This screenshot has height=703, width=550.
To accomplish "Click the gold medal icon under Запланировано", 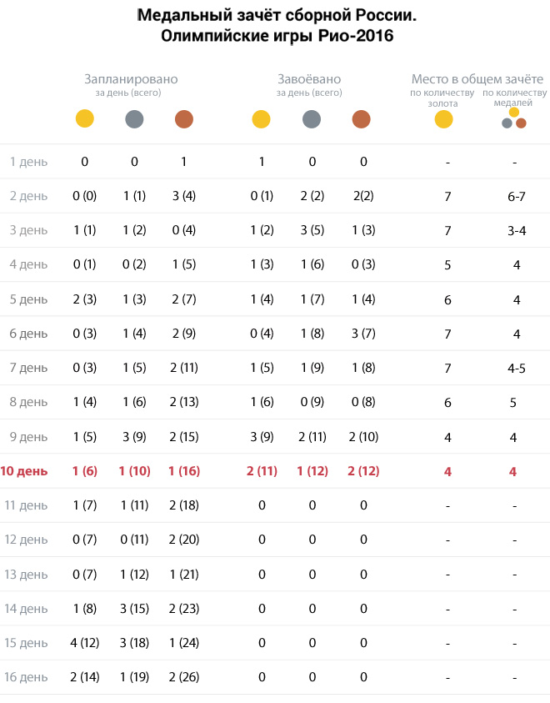I will click(x=85, y=118).
